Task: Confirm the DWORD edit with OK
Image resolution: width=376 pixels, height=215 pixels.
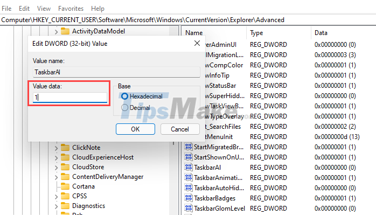Action: click(135, 129)
